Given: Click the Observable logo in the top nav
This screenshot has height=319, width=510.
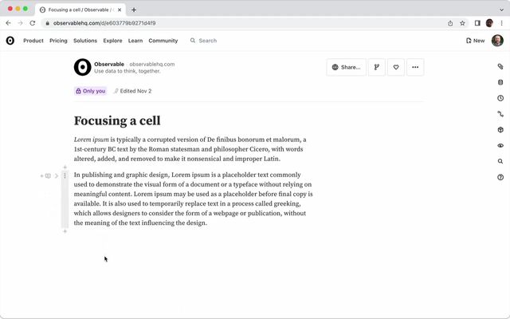Looking at the screenshot, I should pyautogui.click(x=10, y=41).
